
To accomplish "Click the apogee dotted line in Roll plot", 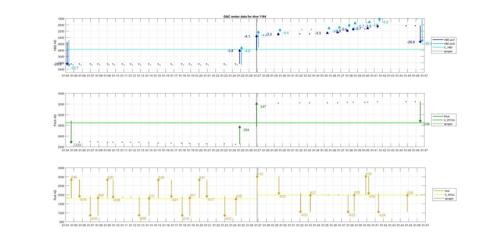I will (x=257, y=195).
